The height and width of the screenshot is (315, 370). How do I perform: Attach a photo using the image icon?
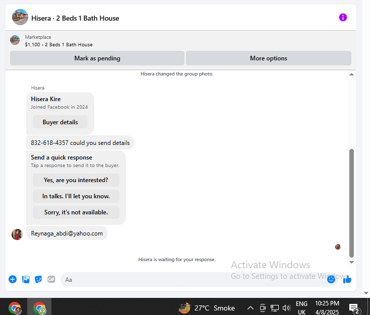tap(26, 279)
